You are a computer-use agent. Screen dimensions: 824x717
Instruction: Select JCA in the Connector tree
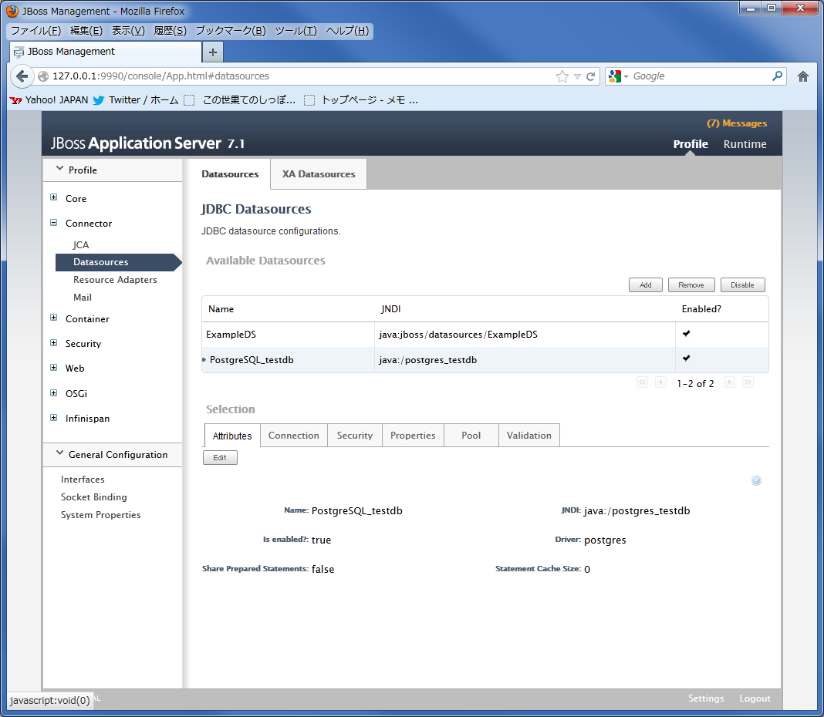click(x=81, y=244)
